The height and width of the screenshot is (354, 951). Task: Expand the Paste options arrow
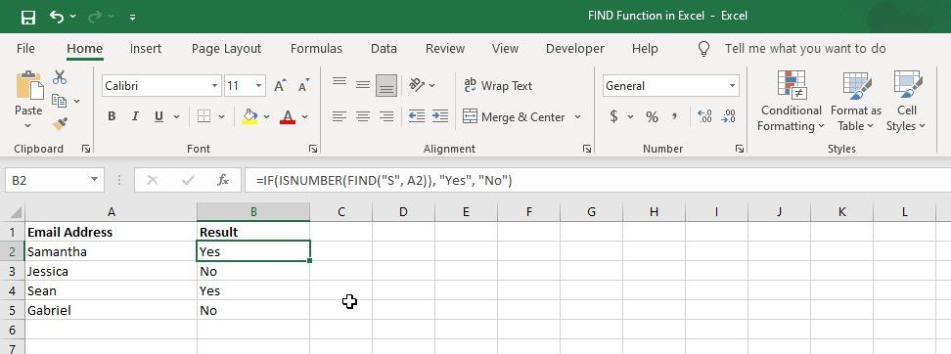coord(28,126)
